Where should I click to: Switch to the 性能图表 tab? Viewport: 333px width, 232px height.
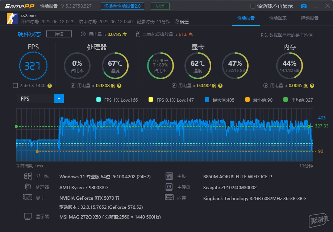(x=278, y=18)
